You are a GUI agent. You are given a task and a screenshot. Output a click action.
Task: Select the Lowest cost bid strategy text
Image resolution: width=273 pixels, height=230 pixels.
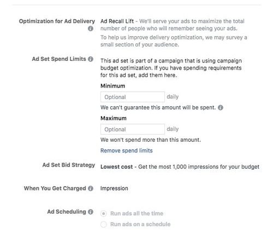click(116, 166)
